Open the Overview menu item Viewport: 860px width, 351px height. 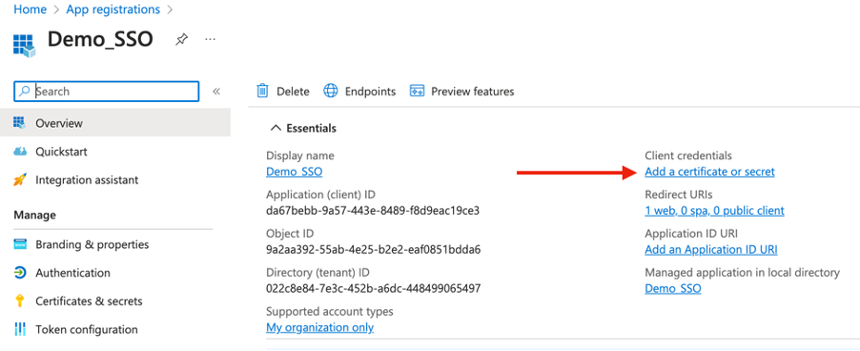point(115,123)
